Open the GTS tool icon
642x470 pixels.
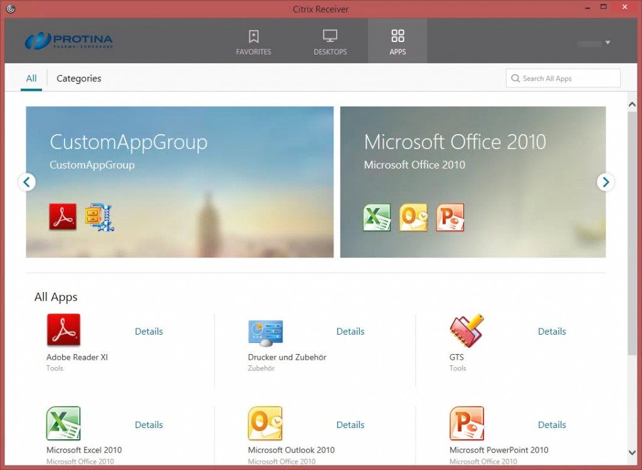tap(466, 330)
